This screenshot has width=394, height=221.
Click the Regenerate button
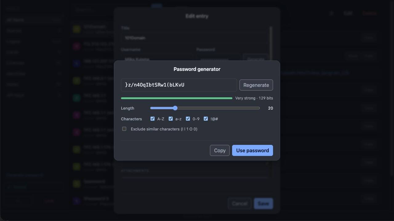pyautogui.click(x=256, y=85)
